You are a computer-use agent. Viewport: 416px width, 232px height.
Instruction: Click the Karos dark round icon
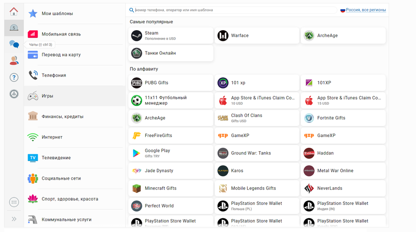click(x=223, y=171)
